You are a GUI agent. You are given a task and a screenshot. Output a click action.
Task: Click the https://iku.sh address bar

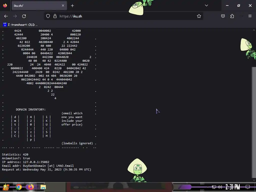[123, 16]
